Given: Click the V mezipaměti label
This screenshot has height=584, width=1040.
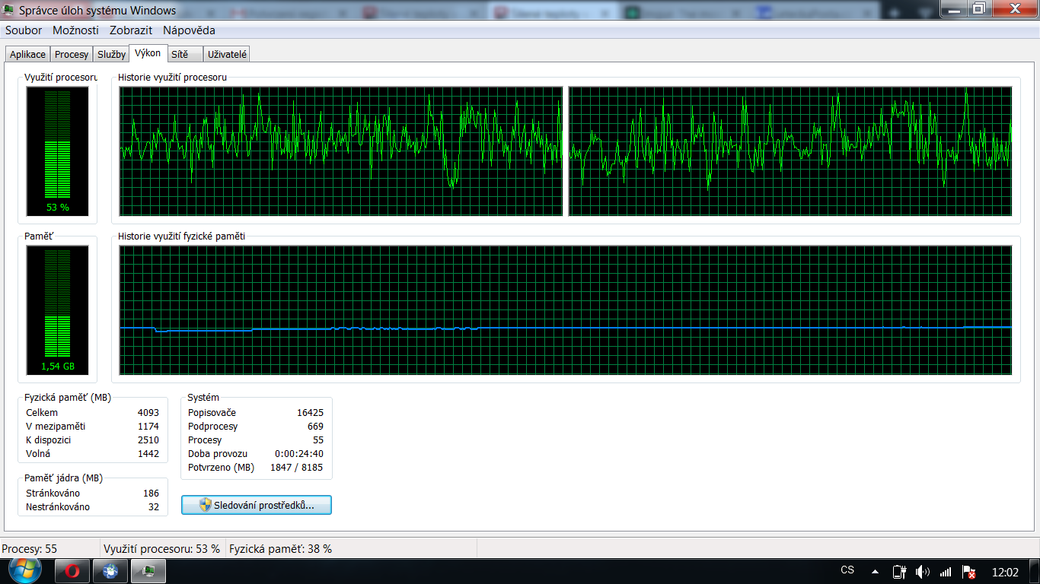Looking at the screenshot, I should [56, 427].
